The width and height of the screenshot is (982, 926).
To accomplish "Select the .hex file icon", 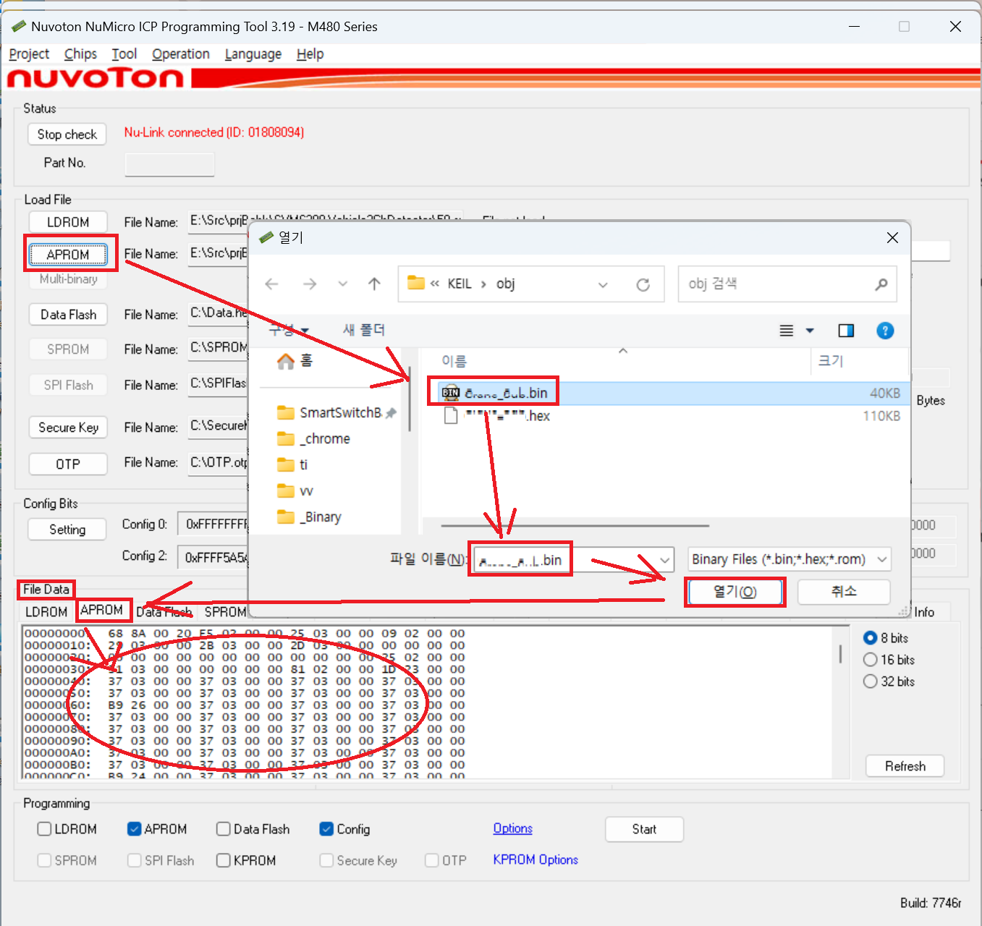I will [x=451, y=416].
